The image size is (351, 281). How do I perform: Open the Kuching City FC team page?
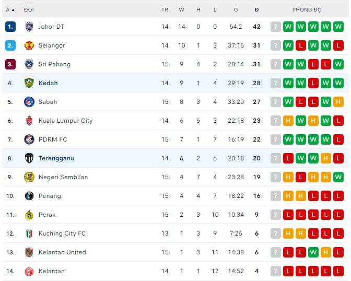62,233
